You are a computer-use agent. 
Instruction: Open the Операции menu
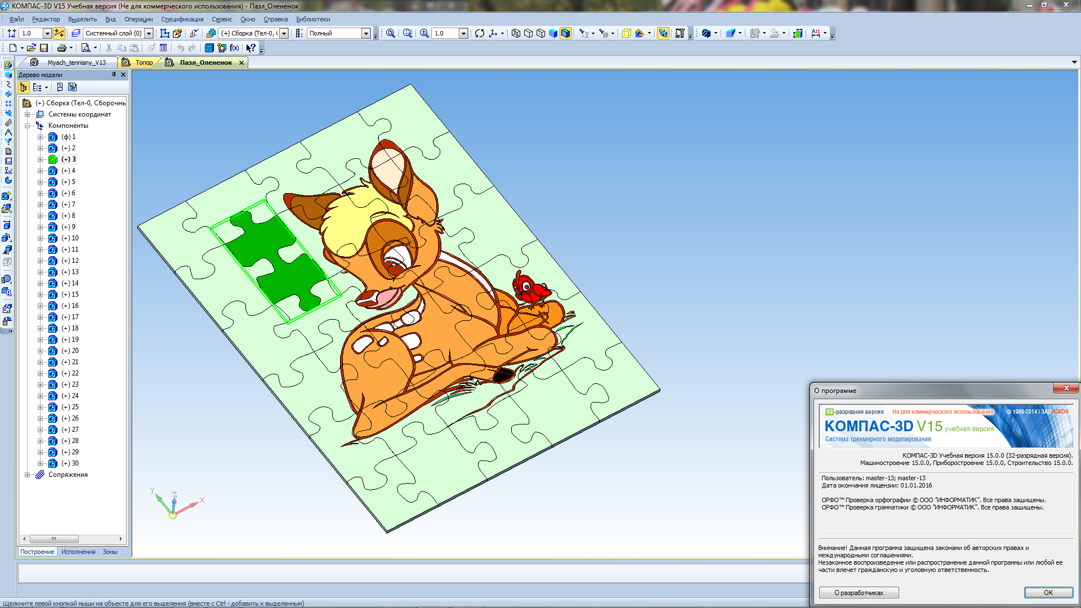(139, 19)
